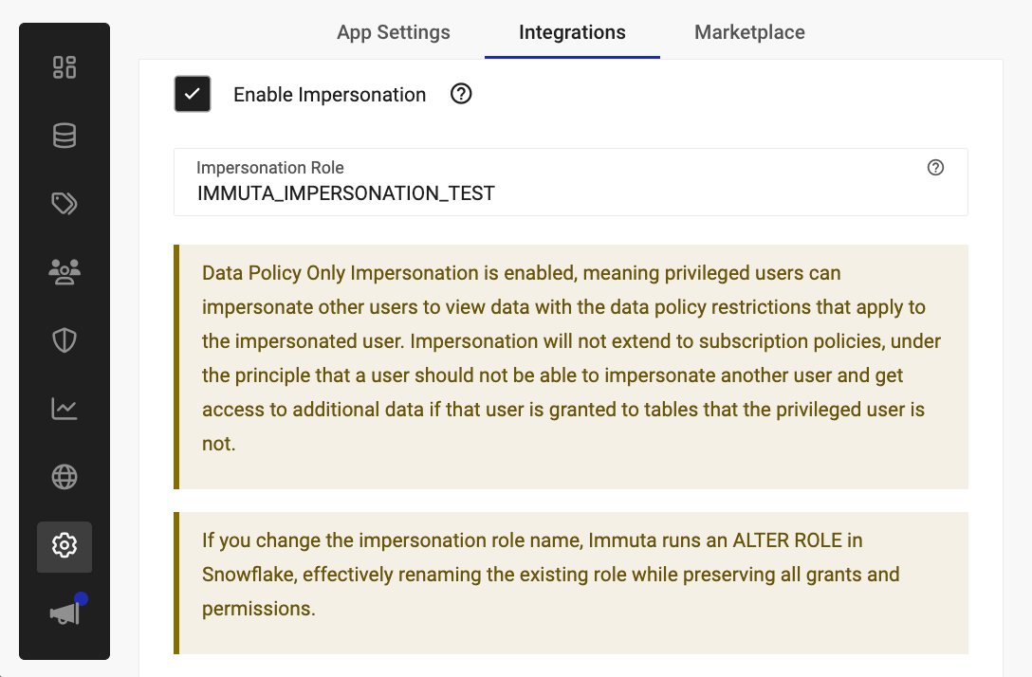1032x677 pixels.
Task: Click the globe icon in sidebar
Action: pyautogui.click(x=64, y=477)
